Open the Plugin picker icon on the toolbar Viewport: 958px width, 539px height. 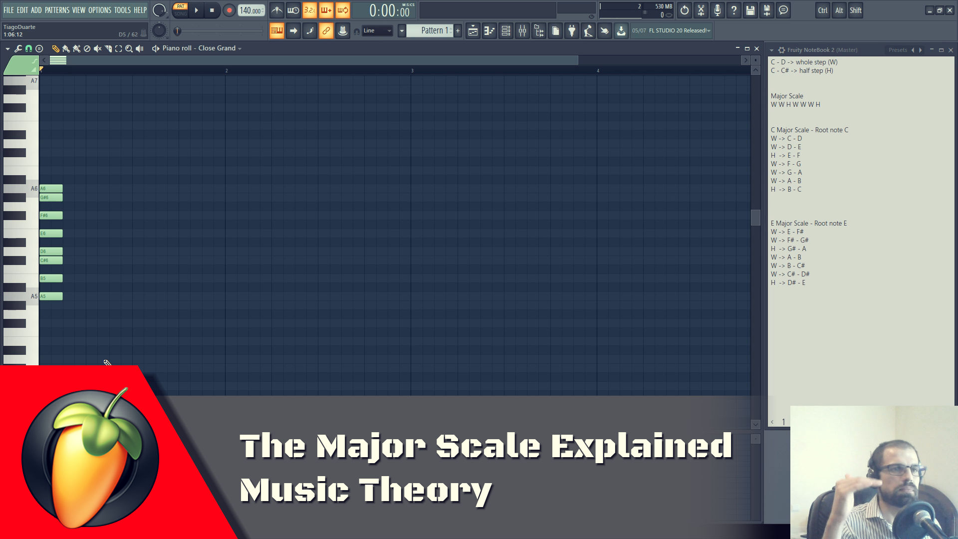click(x=572, y=30)
